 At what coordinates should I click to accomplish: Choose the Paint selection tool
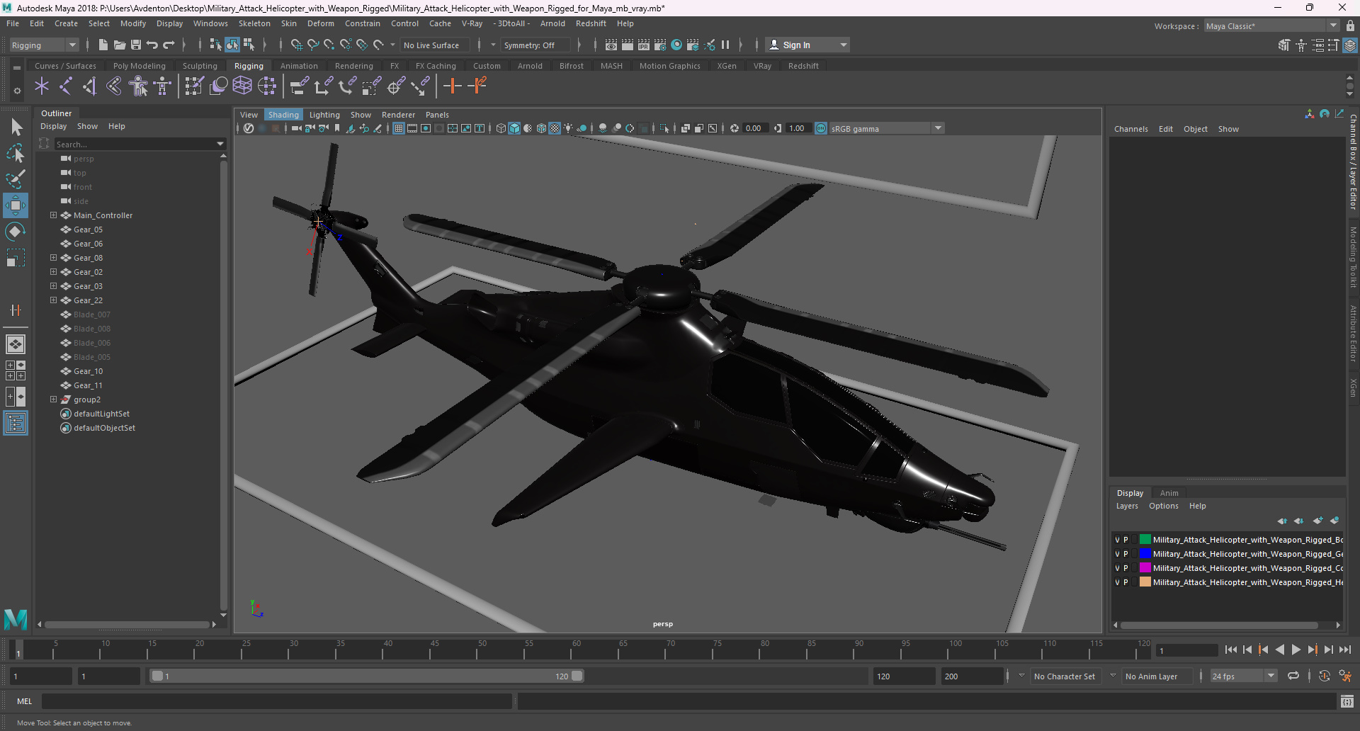16,178
